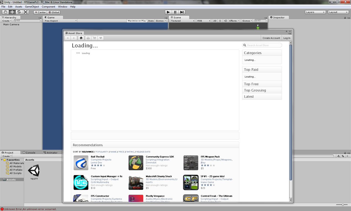Open the File menu
351x211 pixels.
click(4, 6)
